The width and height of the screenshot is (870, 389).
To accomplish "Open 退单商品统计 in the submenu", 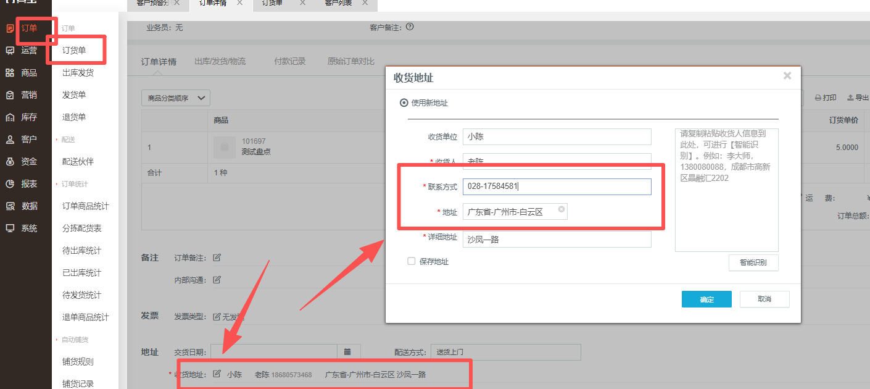I will point(86,317).
